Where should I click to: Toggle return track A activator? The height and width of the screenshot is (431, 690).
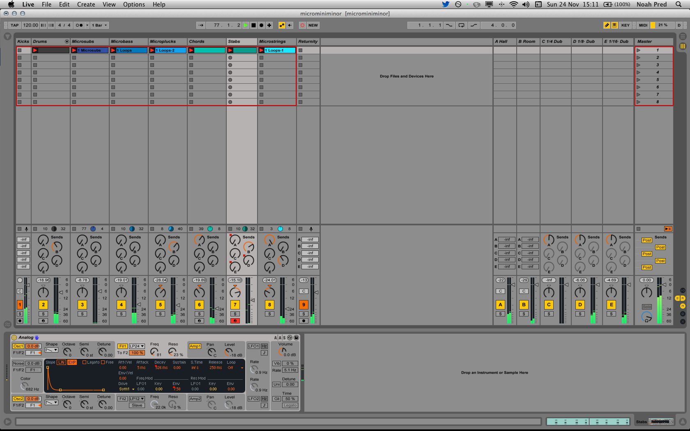[x=500, y=305]
